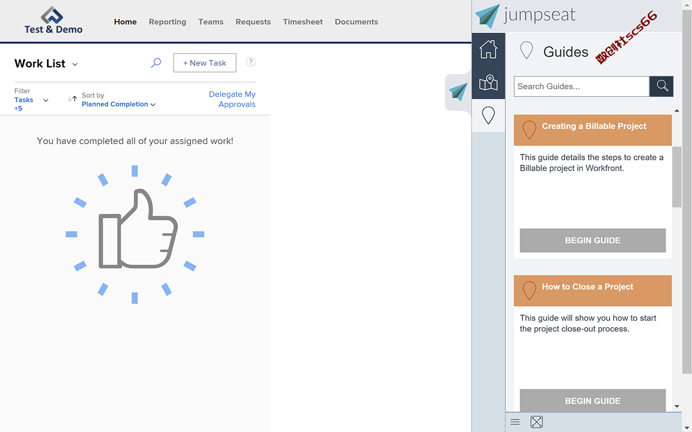Click the pin icon on Billable Project card
The image size is (692, 432).
coord(529,130)
